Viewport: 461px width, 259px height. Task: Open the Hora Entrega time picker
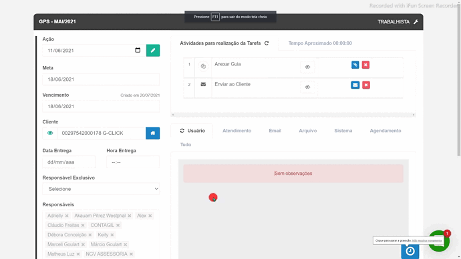[133, 162]
